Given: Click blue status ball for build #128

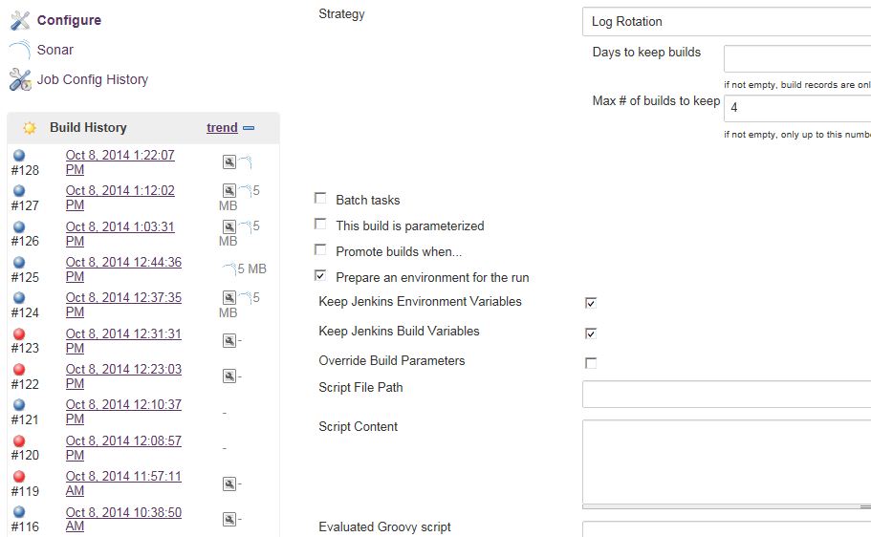Looking at the screenshot, I should coord(19,155).
